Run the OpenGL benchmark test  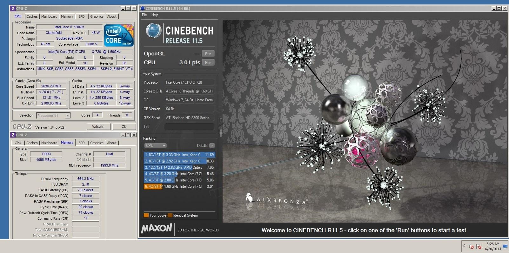208,54
